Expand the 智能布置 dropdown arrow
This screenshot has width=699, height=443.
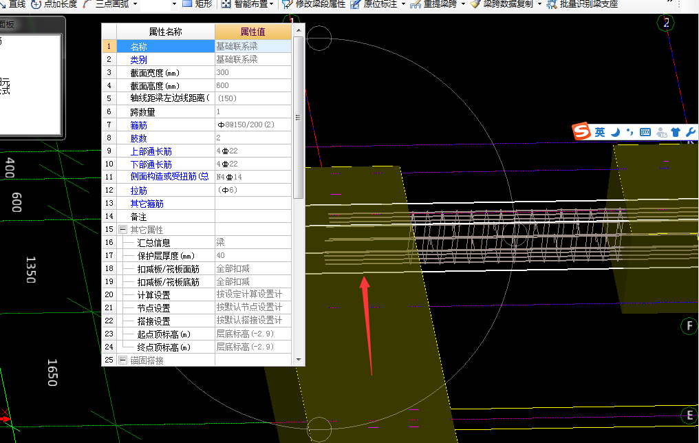(272, 4)
